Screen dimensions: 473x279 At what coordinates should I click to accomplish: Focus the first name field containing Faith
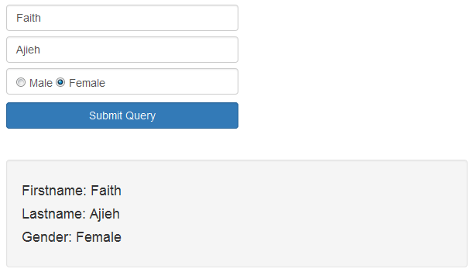122,18
